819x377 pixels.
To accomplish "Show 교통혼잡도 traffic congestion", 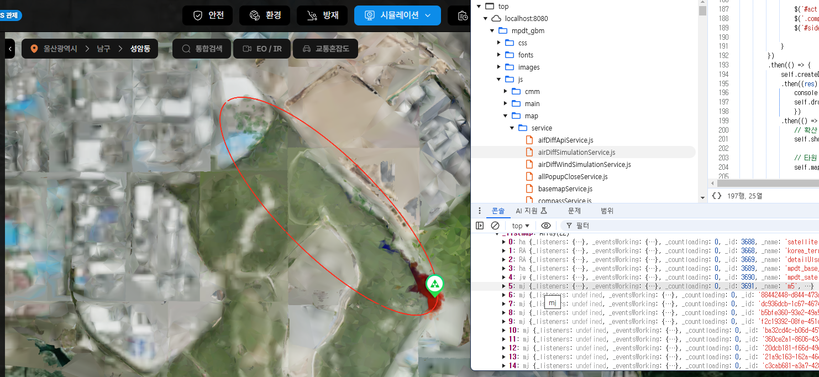I will pos(325,49).
